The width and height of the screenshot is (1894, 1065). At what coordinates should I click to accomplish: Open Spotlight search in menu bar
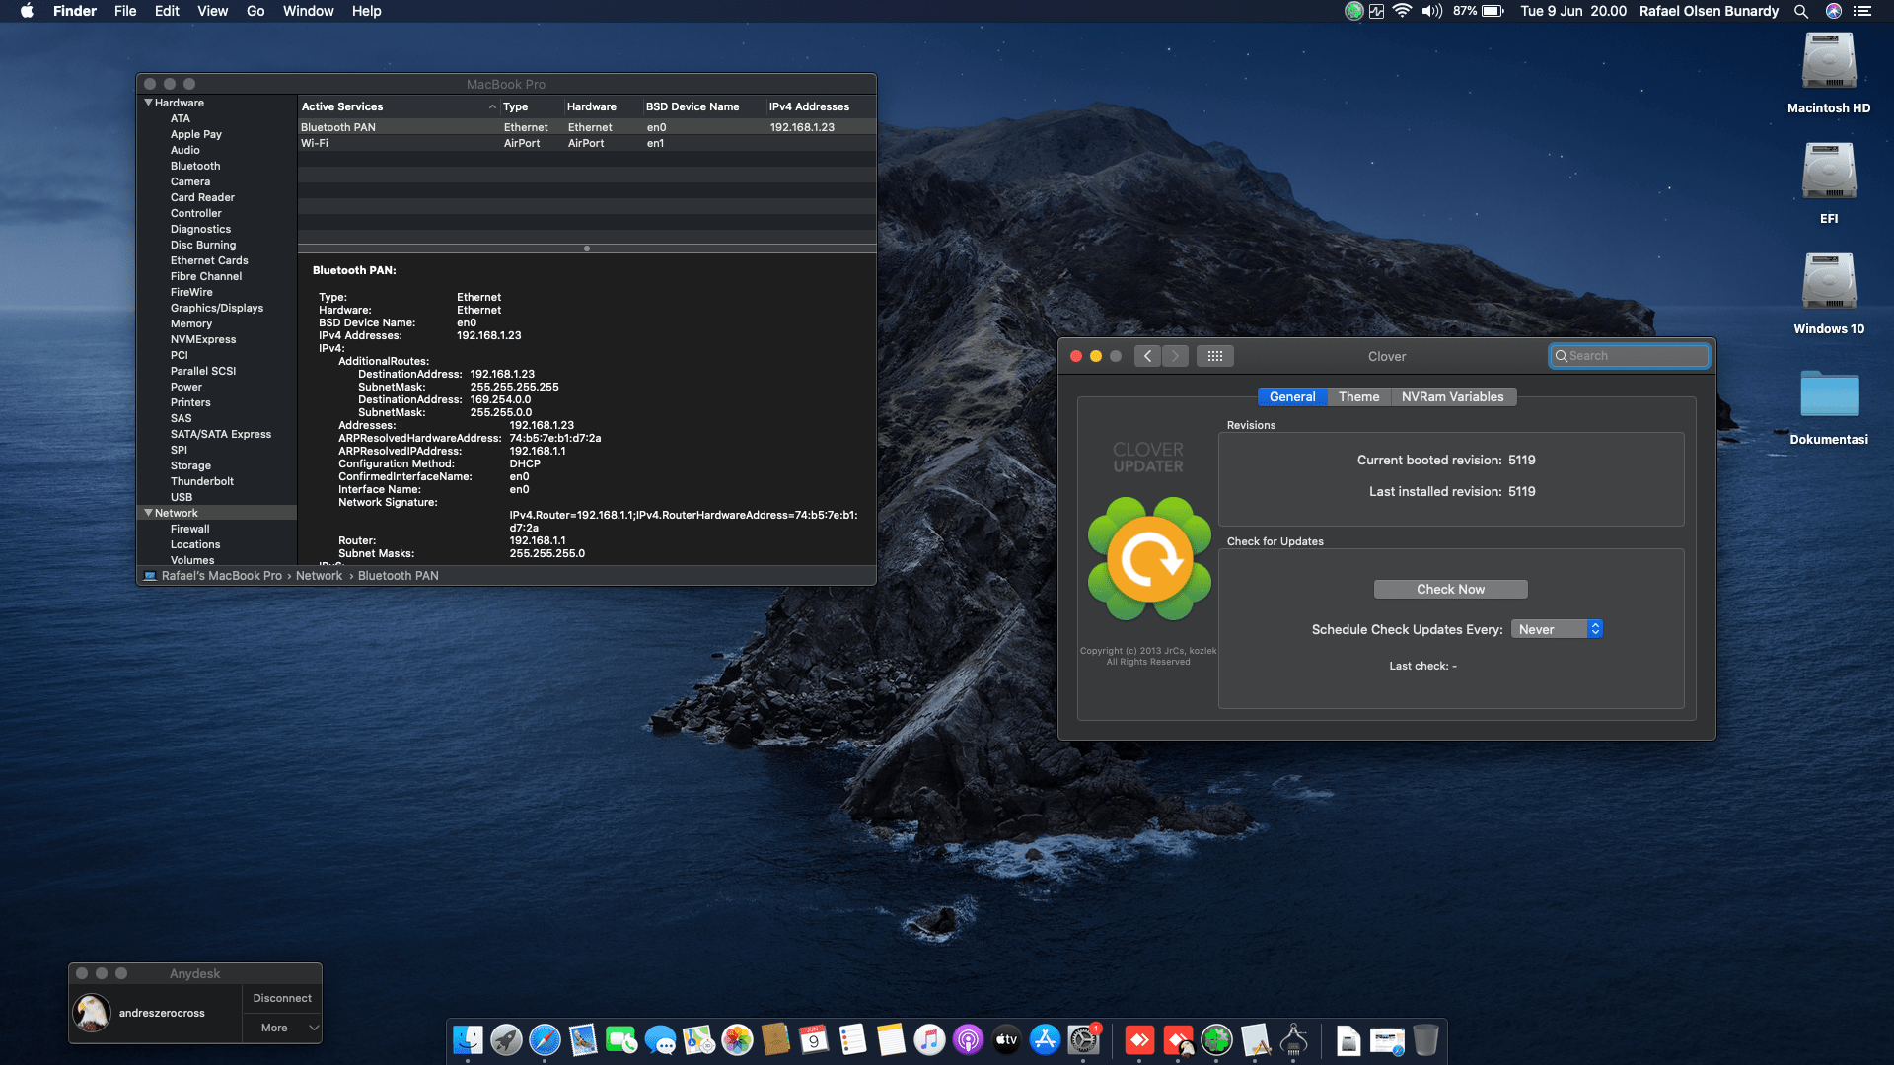pos(1801,11)
